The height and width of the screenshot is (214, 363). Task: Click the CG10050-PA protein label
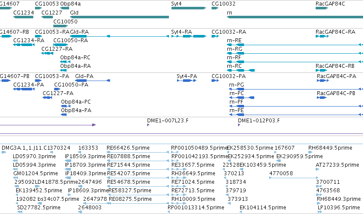[71, 85]
